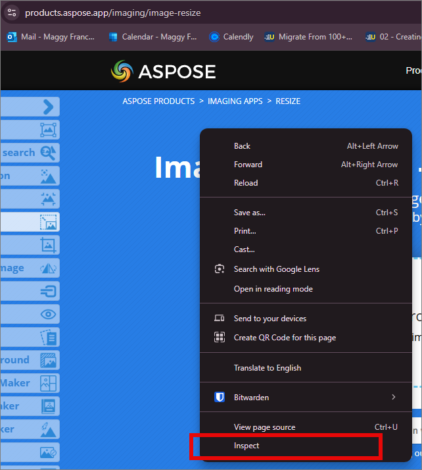Click the flip image sidebar icon

48,268
